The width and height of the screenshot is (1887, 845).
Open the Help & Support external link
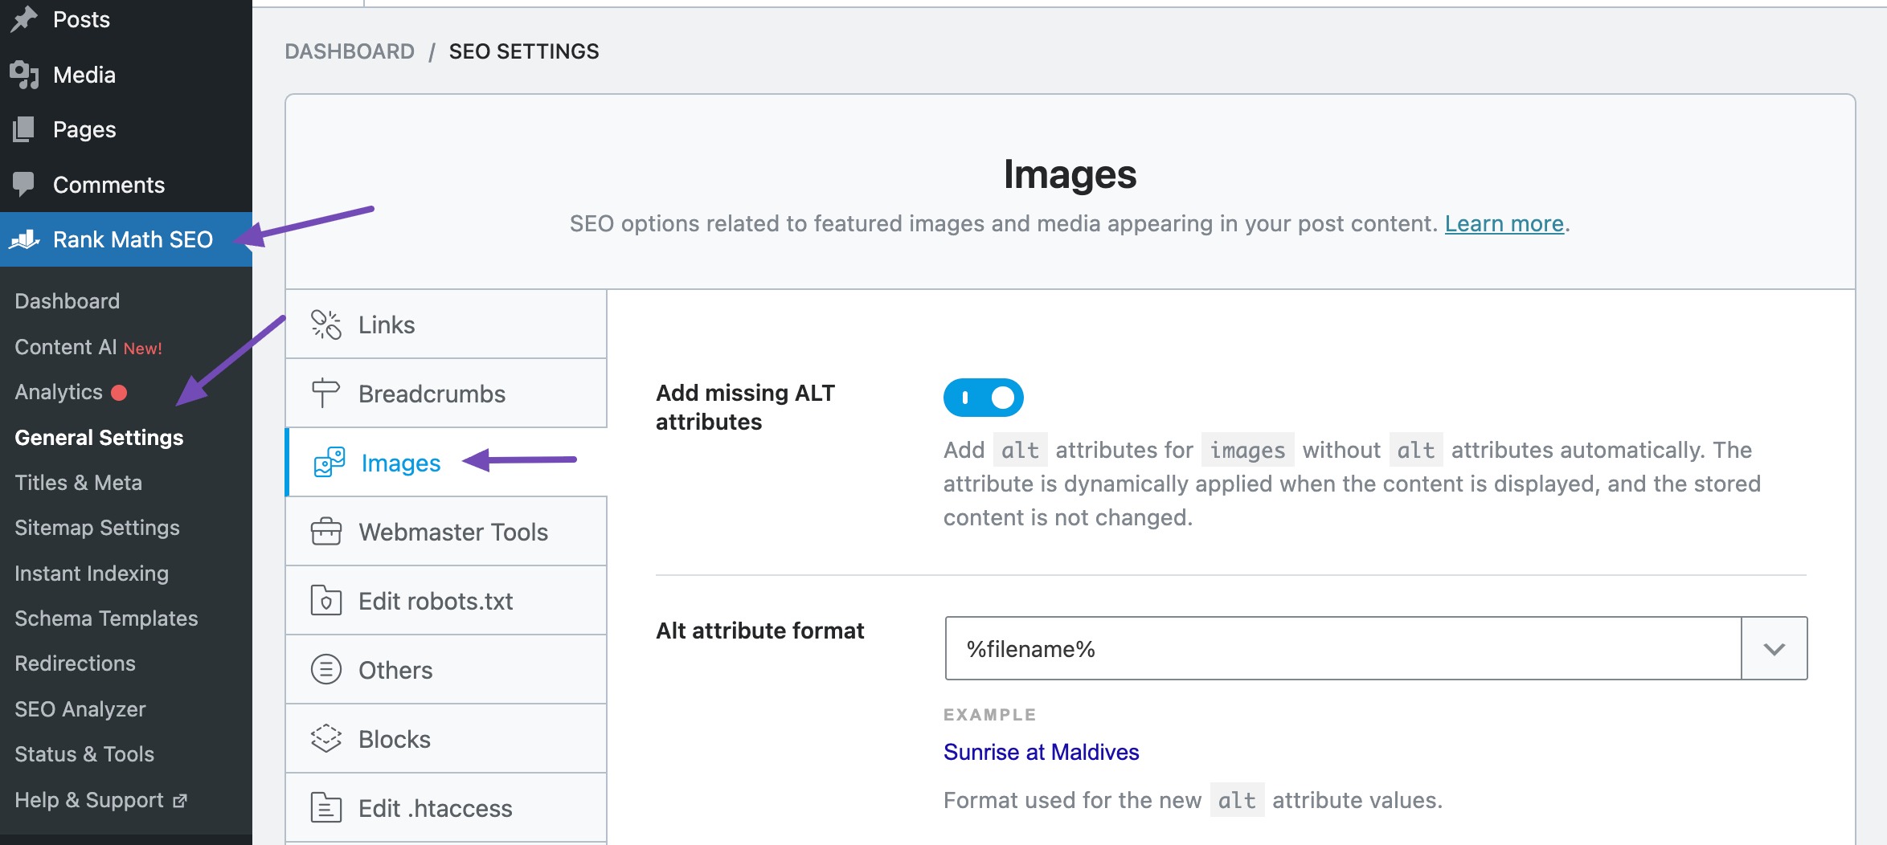point(88,799)
